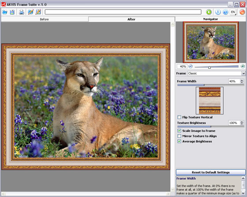247x197 pixels.
Task: Switch to the After tab
Action: (x=131, y=19)
